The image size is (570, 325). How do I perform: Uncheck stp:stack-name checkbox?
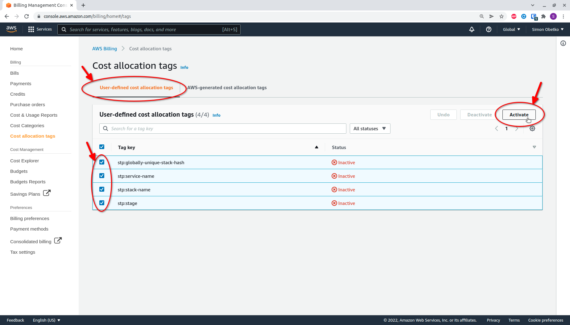pyautogui.click(x=102, y=189)
